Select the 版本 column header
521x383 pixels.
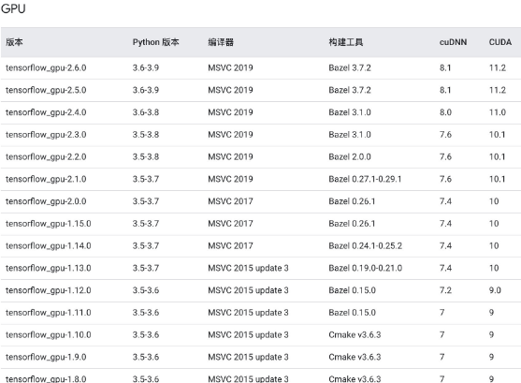(14, 42)
